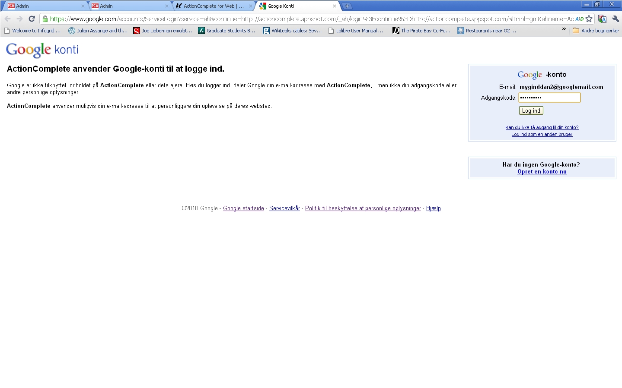Click the 'Opret en konto nu' link

click(x=542, y=172)
